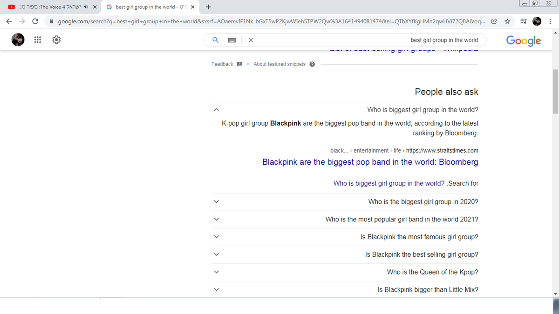
Task: Close the Voice 4 YouTube tab
Action: pyautogui.click(x=95, y=7)
